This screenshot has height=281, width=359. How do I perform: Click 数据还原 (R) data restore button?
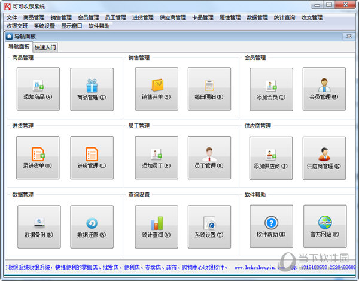(x=92, y=226)
